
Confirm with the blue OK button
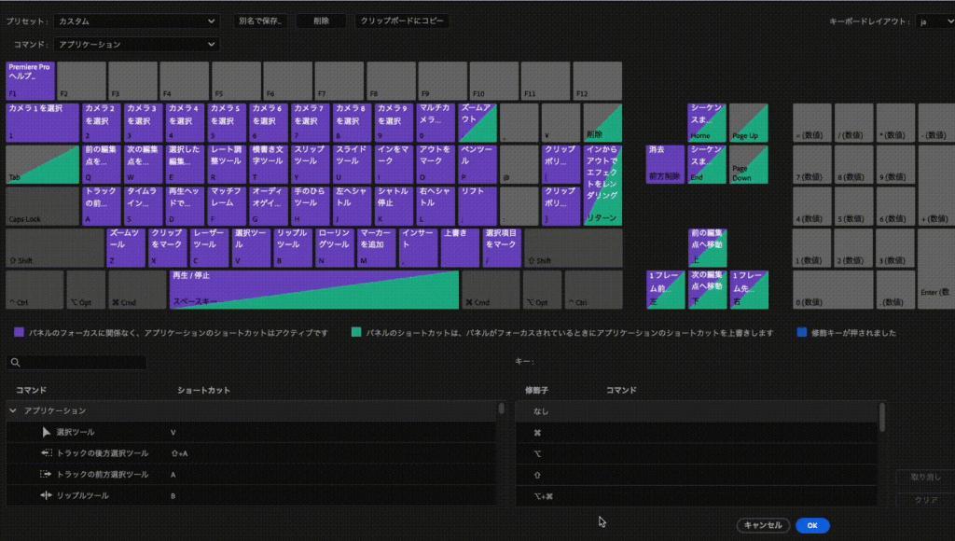point(812,525)
